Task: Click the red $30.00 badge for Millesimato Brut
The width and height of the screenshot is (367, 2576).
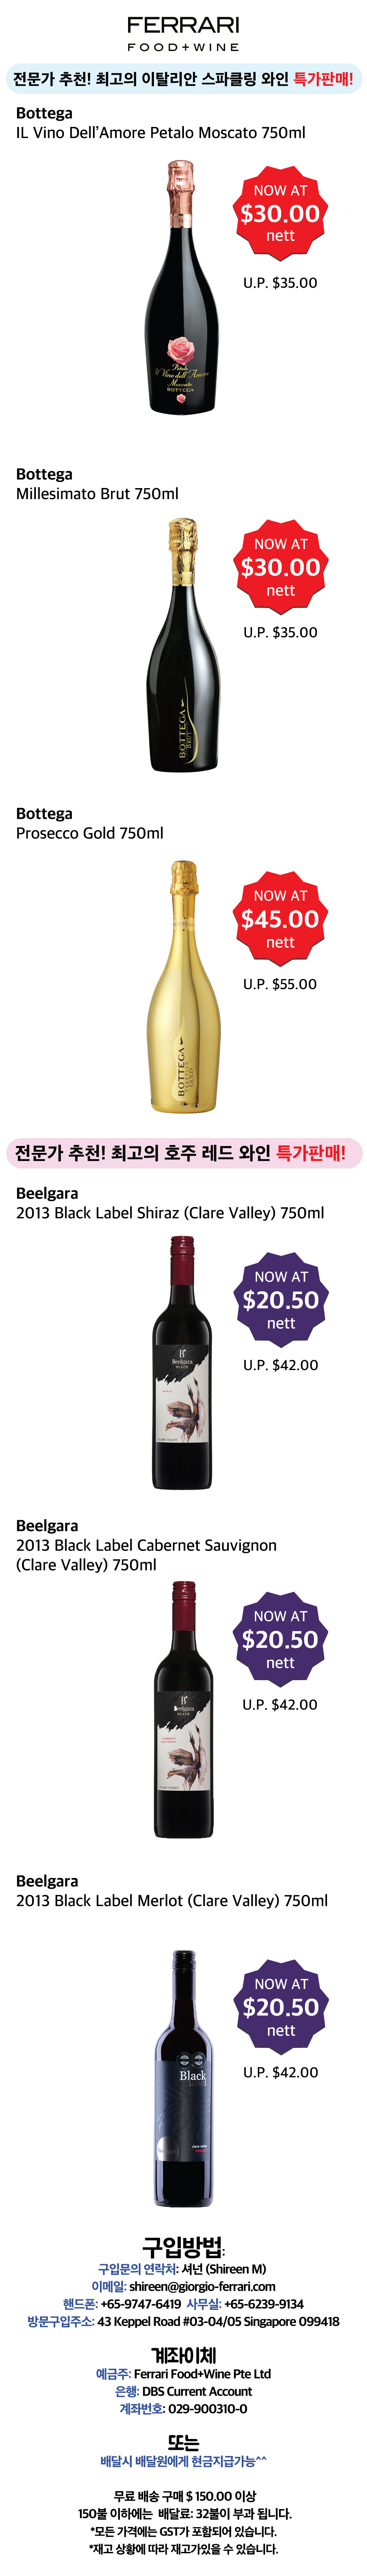Action: coord(281,567)
